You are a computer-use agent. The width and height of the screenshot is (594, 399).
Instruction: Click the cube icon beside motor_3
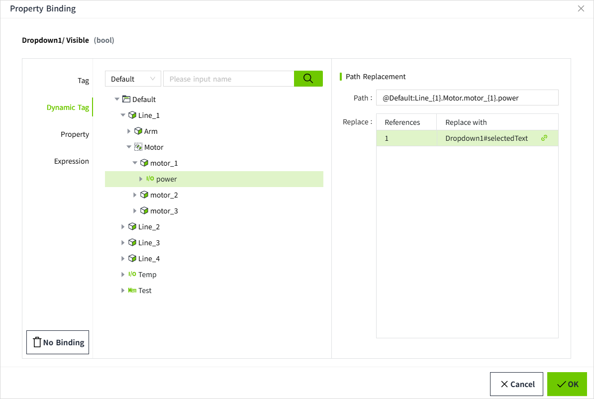point(144,211)
